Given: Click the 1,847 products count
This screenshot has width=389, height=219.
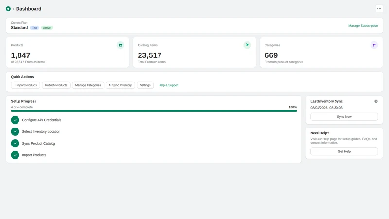Looking at the screenshot, I should coord(20,55).
